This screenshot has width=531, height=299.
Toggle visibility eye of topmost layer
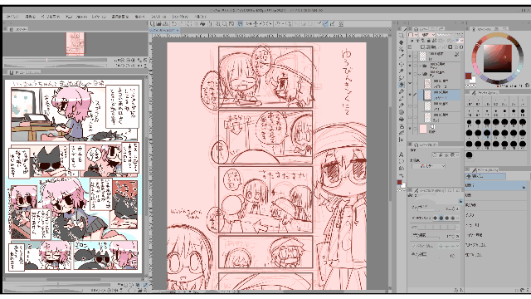click(410, 56)
